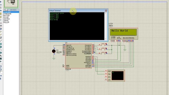Click the L library manage button
The image size is (169, 95).
pos(6,10)
